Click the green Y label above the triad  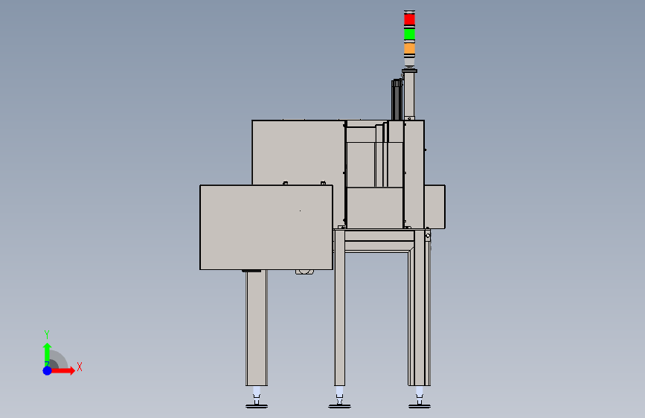[x=47, y=335]
